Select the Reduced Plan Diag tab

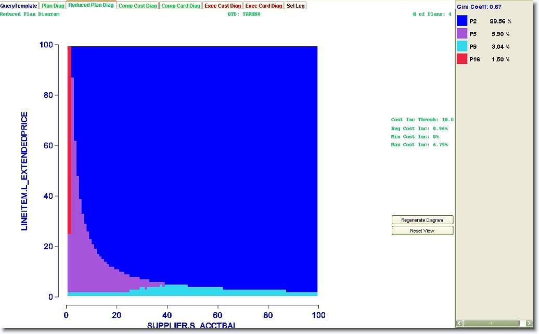click(x=91, y=5)
